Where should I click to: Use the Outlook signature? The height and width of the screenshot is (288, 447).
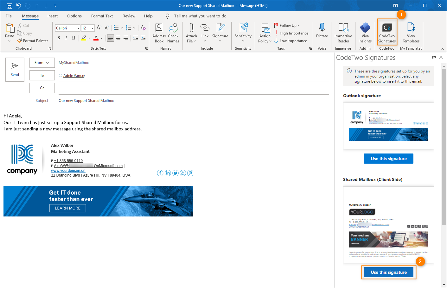coord(389,159)
